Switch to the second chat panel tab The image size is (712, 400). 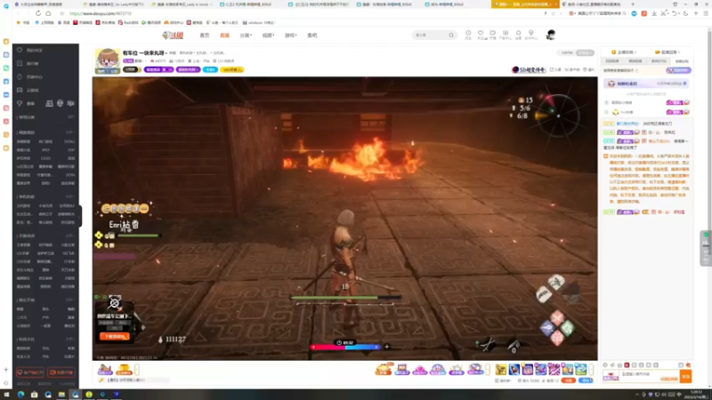(x=635, y=60)
